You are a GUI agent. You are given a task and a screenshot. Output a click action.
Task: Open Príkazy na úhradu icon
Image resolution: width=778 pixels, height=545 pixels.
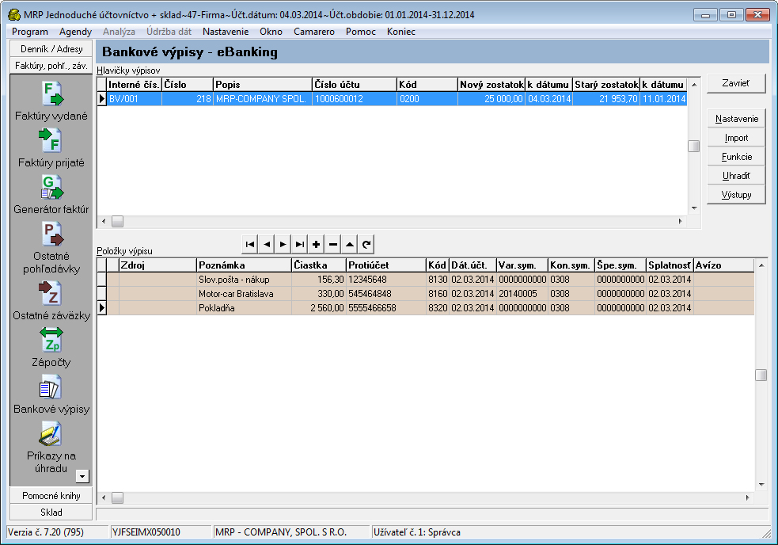coord(51,434)
